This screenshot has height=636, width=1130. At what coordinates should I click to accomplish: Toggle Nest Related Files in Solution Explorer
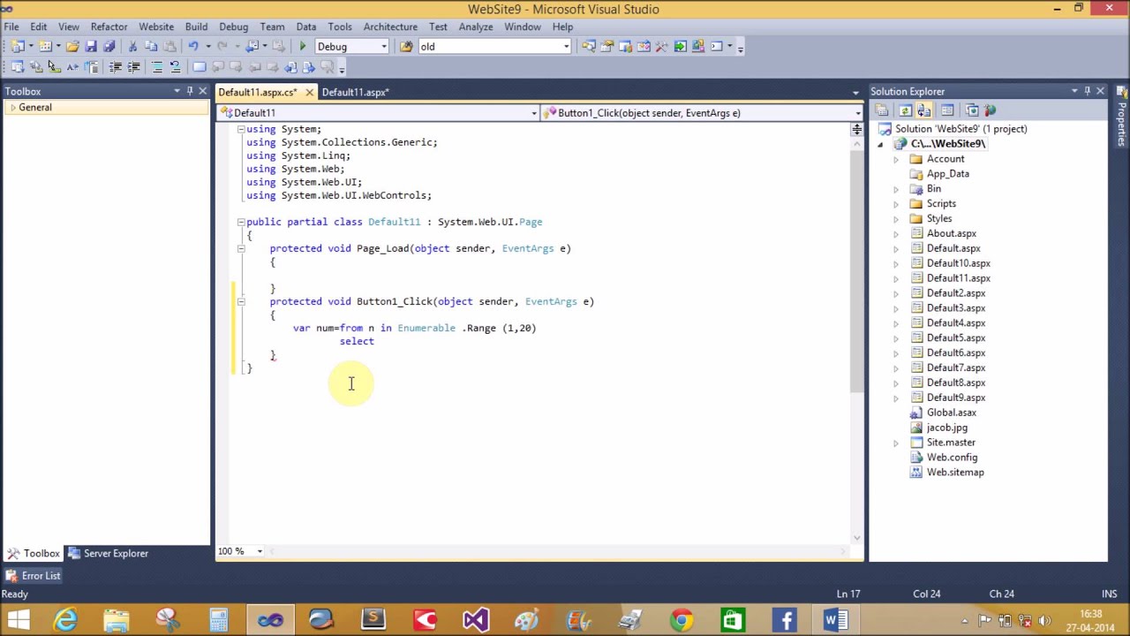tap(924, 110)
